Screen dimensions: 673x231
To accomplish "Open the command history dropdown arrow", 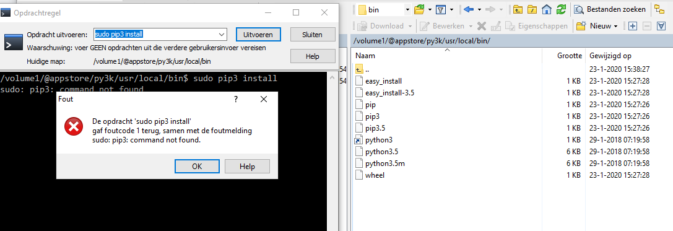I will (222, 34).
